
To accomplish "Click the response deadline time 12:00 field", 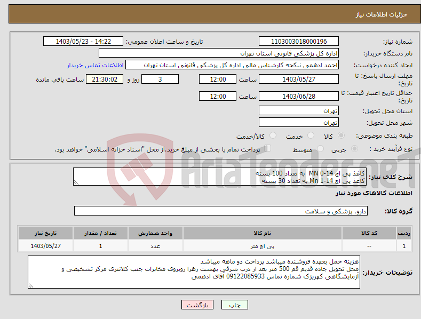I will point(218,79).
